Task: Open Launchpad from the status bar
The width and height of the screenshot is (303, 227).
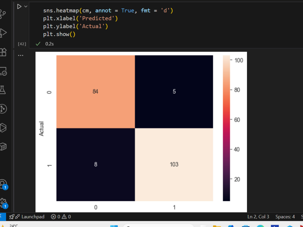Action: tap(27, 217)
